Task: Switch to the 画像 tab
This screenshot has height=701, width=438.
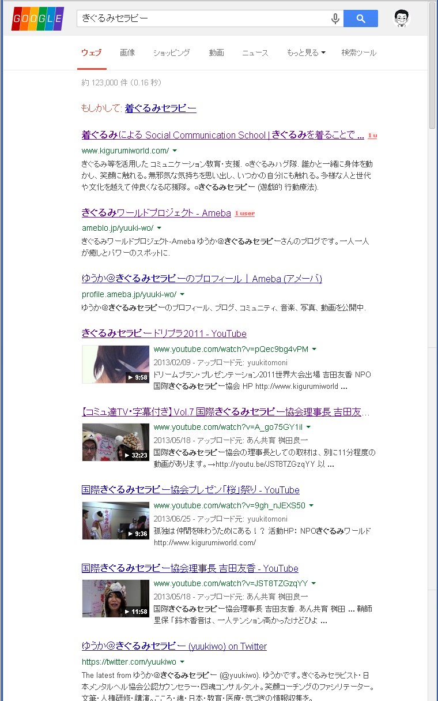Action: 127,53
